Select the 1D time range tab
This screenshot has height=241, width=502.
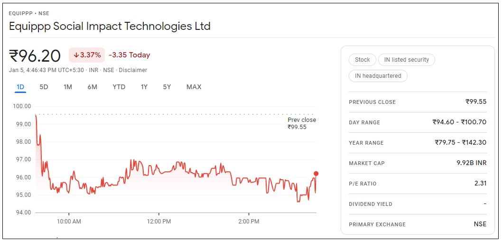(x=20, y=87)
